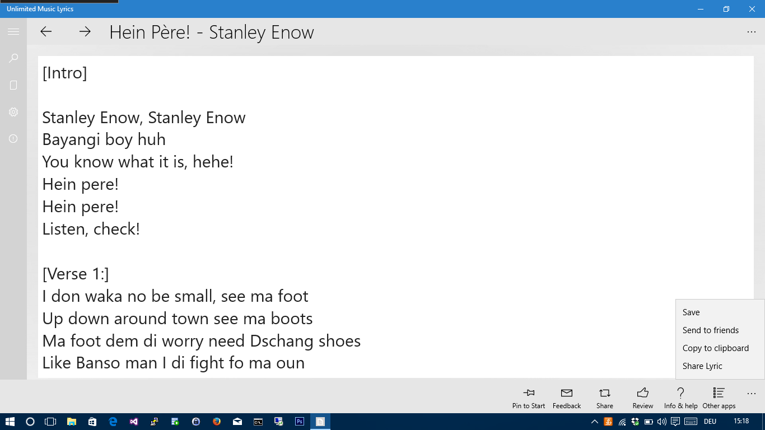Send feedback via the envelope icon
The width and height of the screenshot is (765, 430).
point(567,396)
